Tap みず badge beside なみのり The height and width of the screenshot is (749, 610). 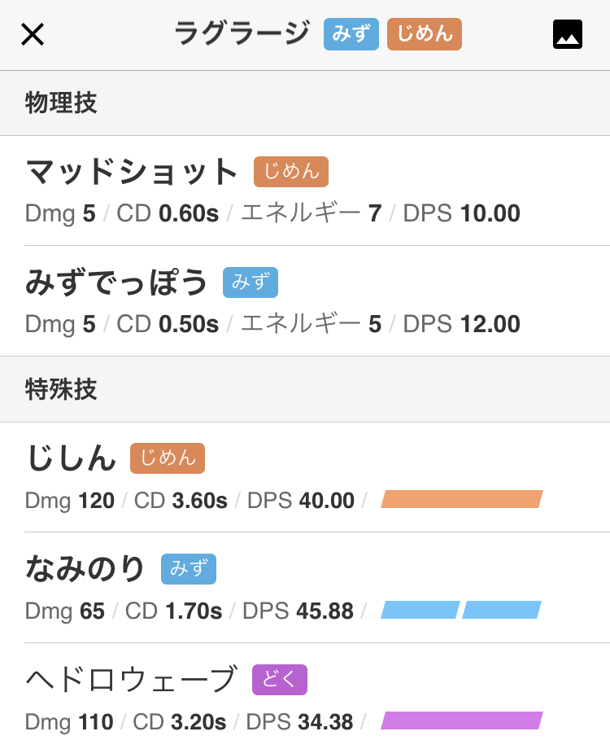coord(189,569)
